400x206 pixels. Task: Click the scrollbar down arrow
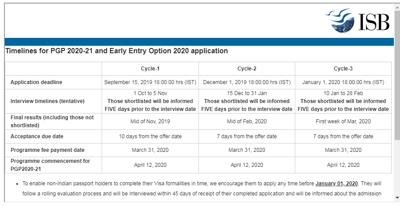[397, 198]
